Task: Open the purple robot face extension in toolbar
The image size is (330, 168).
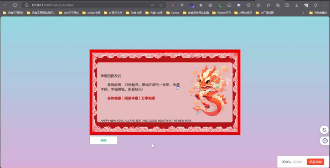Action: [x=239, y=5]
